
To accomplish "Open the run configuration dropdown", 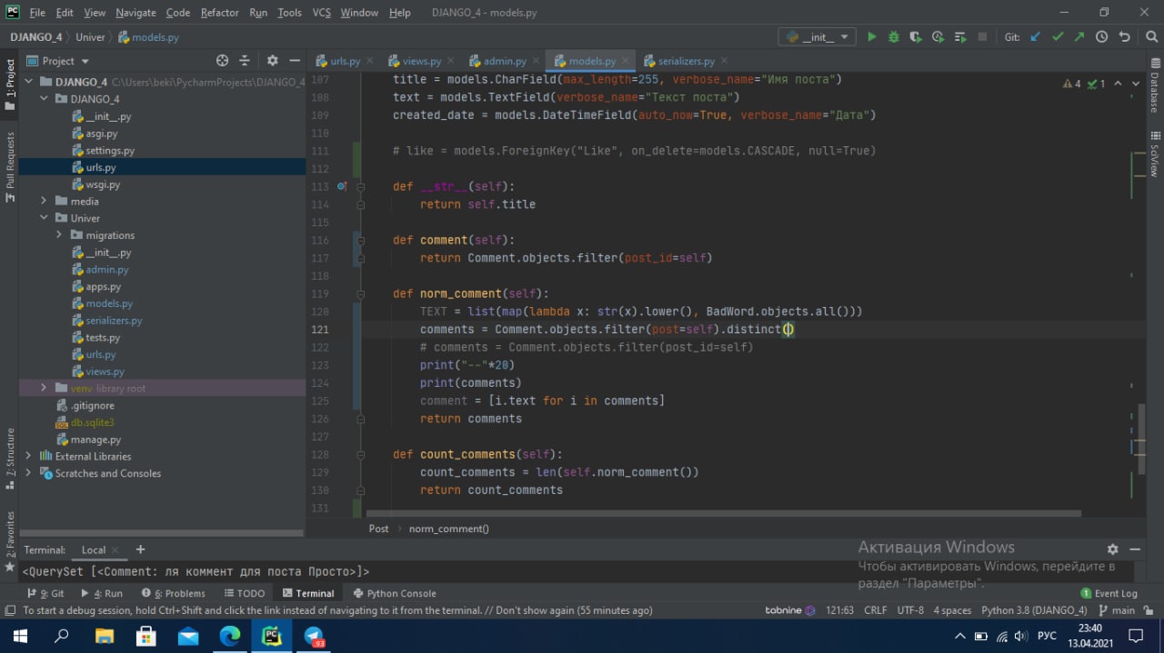I will pyautogui.click(x=818, y=37).
